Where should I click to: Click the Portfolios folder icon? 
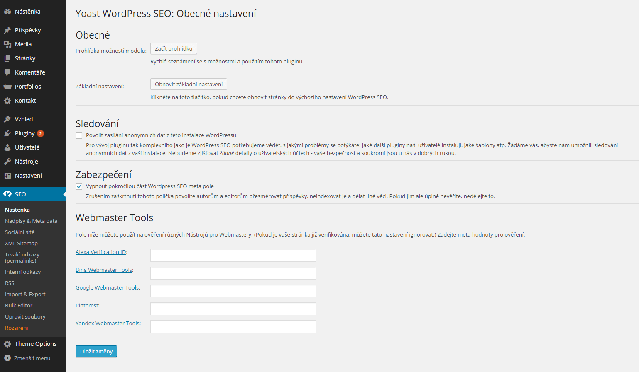(x=7, y=87)
